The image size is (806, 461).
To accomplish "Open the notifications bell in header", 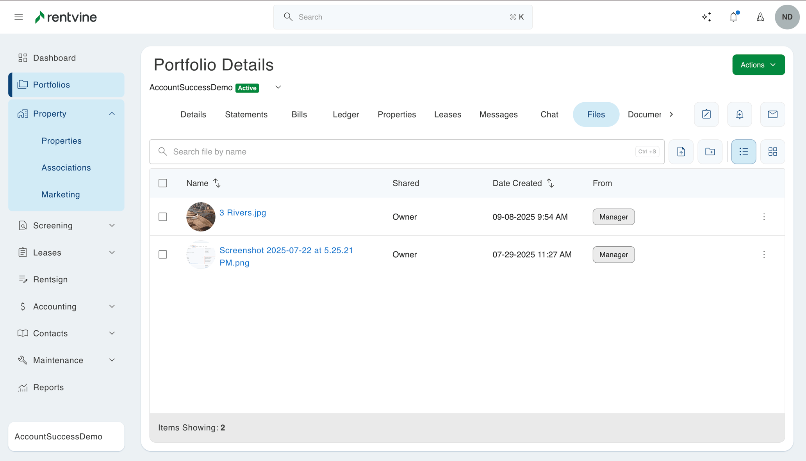I will click(733, 17).
